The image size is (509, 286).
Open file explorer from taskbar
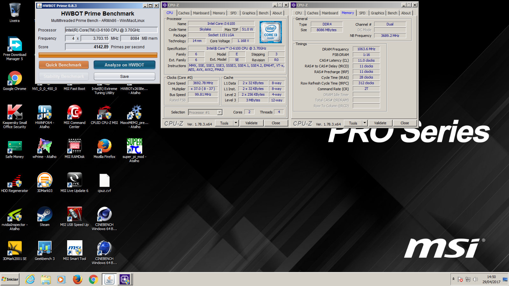point(46,279)
